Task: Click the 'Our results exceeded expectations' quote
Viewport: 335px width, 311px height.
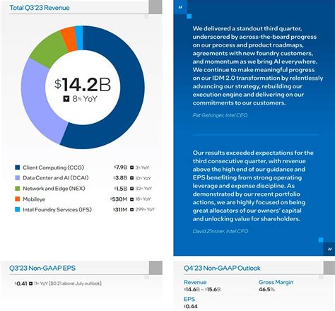Action: (x=253, y=186)
